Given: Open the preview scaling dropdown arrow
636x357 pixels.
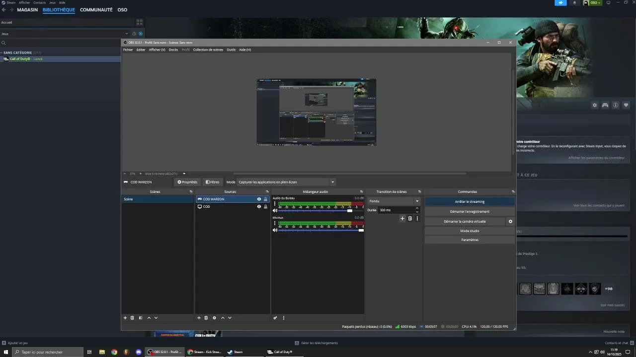Looking at the screenshot, I should tap(184, 174).
